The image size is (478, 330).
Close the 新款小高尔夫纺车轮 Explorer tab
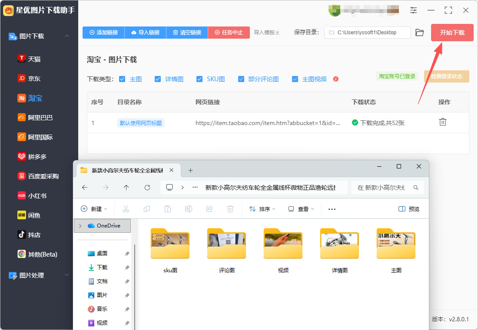172,170
